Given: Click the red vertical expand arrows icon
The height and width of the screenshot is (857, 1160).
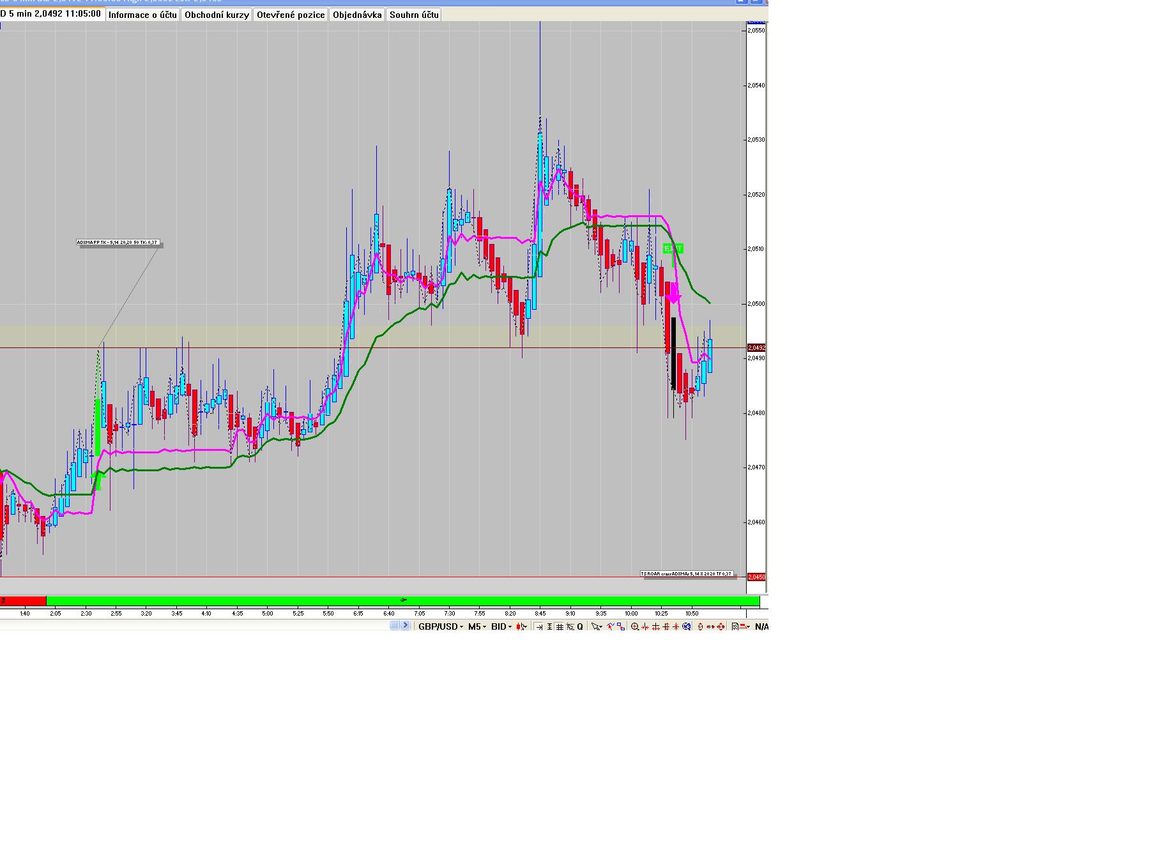Looking at the screenshot, I should tap(666, 626).
